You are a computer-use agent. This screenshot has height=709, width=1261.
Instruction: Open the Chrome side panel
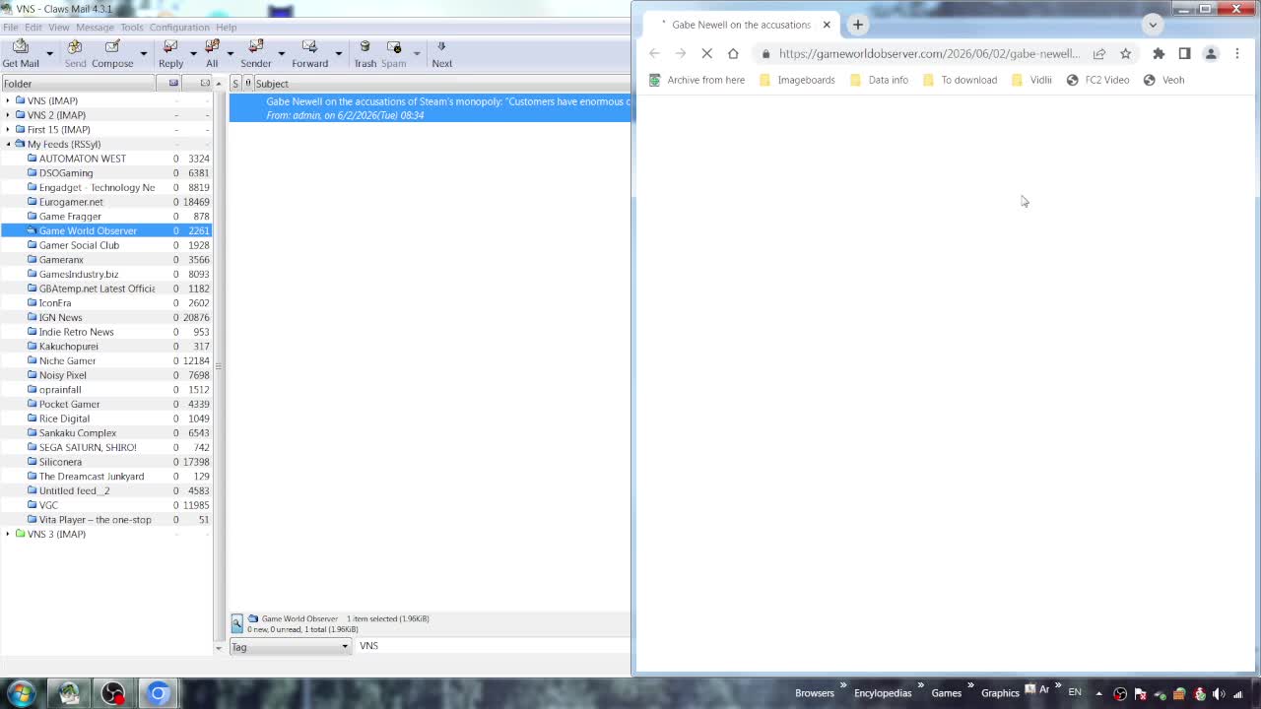point(1184,53)
